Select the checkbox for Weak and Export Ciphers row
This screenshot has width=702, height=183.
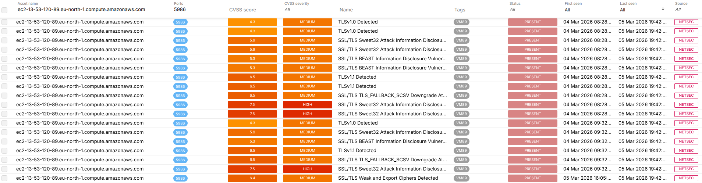click(x=4, y=178)
